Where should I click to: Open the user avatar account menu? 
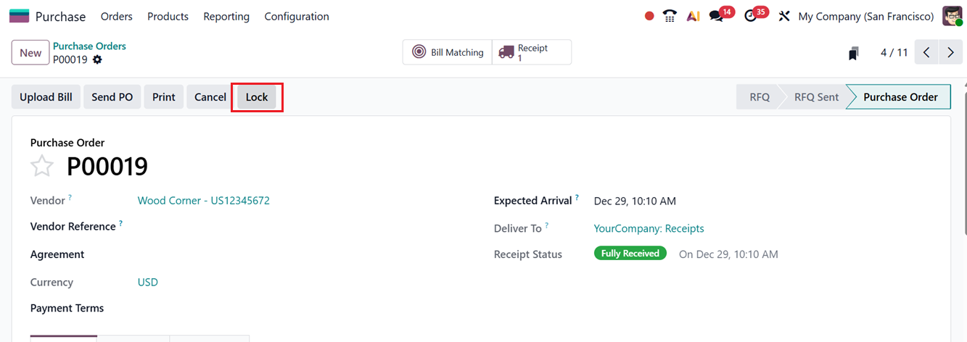click(952, 16)
